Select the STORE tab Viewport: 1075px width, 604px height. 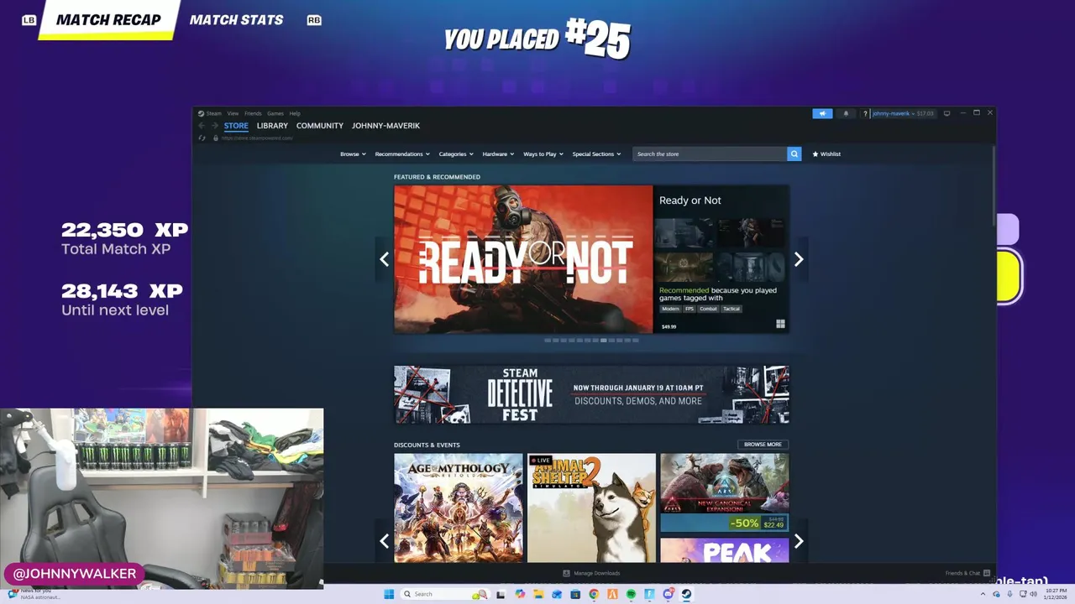coord(236,126)
